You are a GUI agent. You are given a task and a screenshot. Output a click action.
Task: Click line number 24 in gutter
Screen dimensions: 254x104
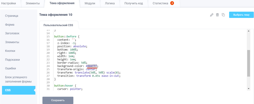(48, 66)
